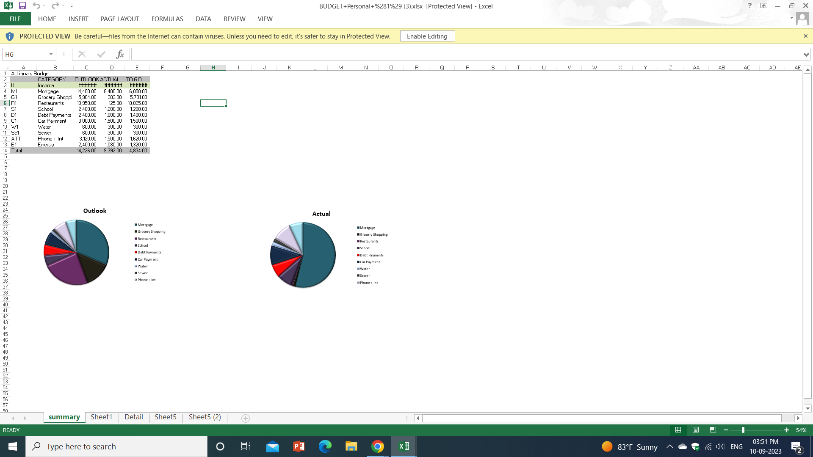The image size is (813, 457).
Task: Open Help question mark icon
Action: pos(749,6)
